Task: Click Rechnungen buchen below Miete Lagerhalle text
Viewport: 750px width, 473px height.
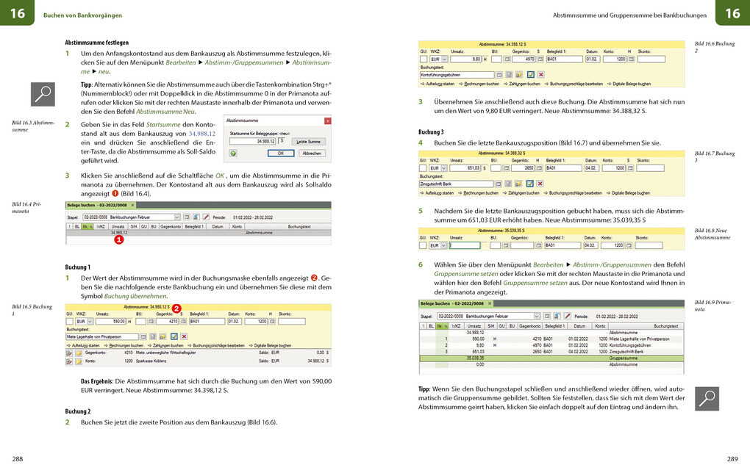Action: (x=124, y=345)
